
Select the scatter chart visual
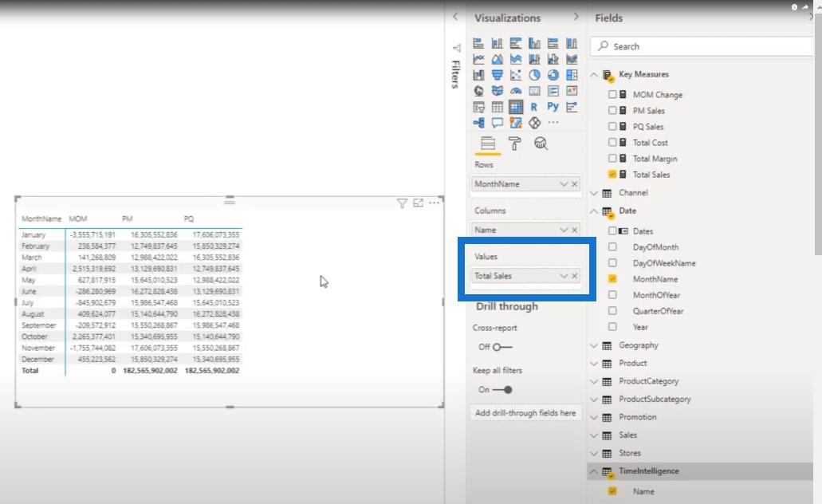click(516, 75)
